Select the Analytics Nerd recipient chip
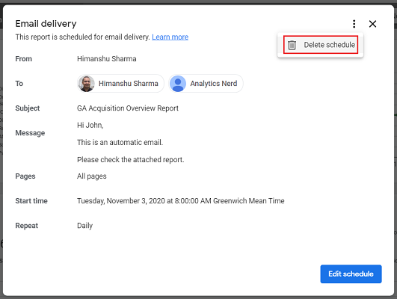This screenshot has width=397, height=299. point(206,84)
